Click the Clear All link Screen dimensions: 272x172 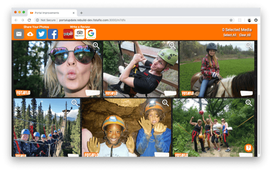pyautogui.click(x=245, y=35)
